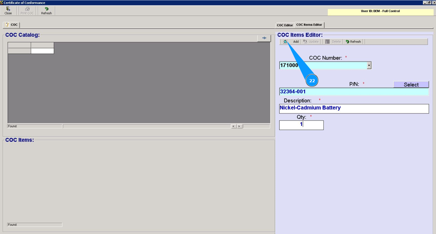Image resolution: width=436 pixels, height=234 pixels.
Task: Switch to the COC Editor tab
Action: (x=285, y=25)
